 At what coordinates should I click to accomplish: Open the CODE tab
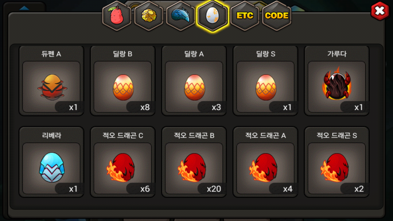[x=277, y=16]
